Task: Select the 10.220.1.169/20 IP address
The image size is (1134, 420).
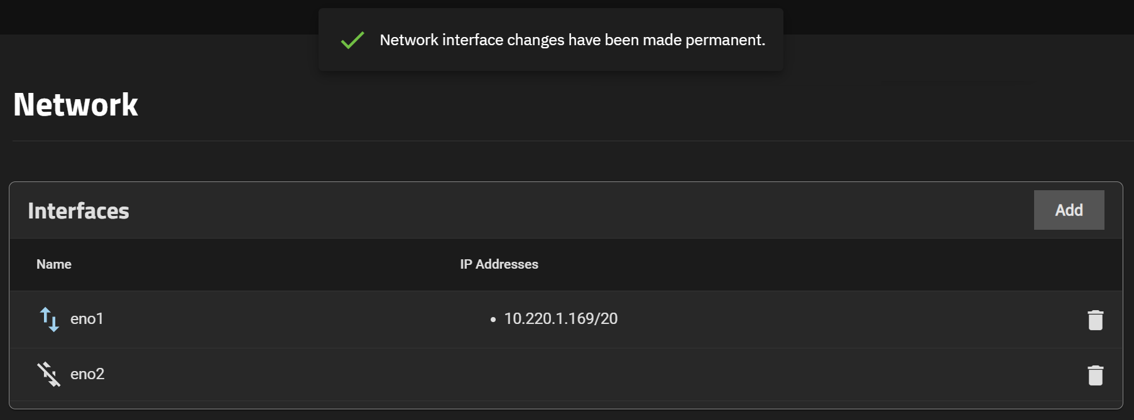Action: (x=560, y=319)
